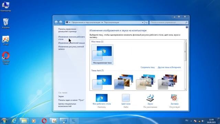This screenshot has width=220, height=124.
Task: Open the Screen Saver icon
Action: click(174, 98)
